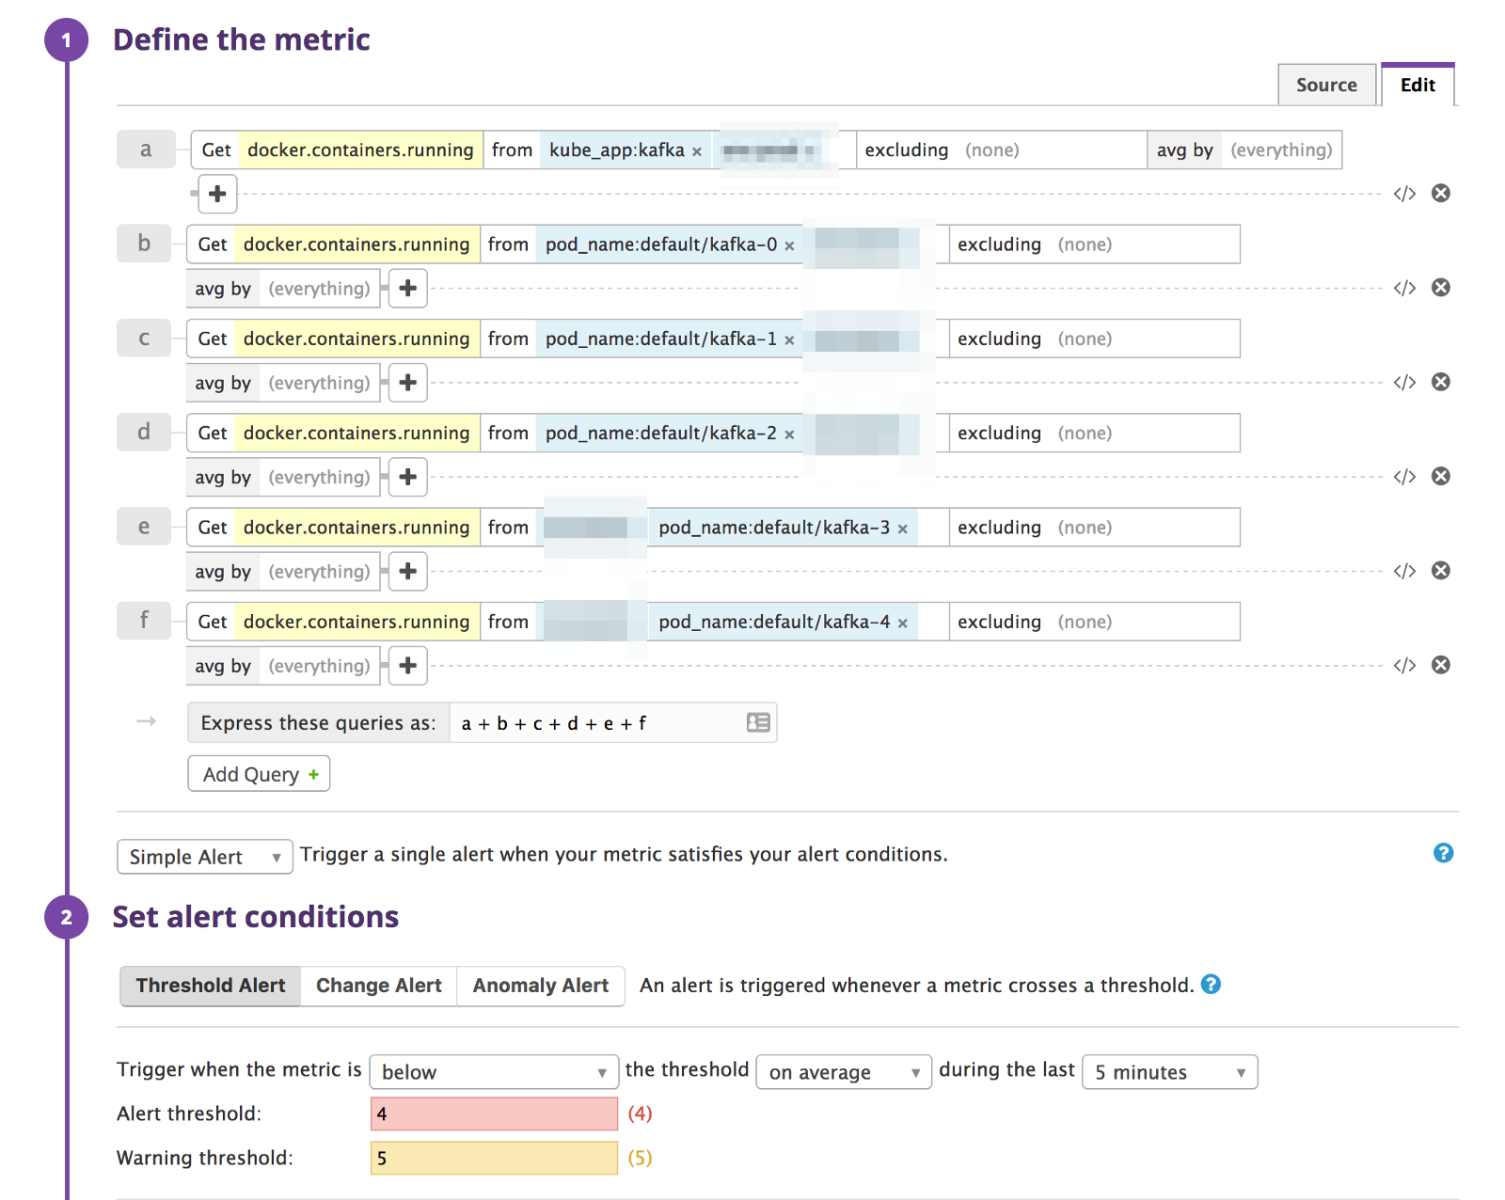
Task: Open code view for query b
Action: [x=1403, y=288]
